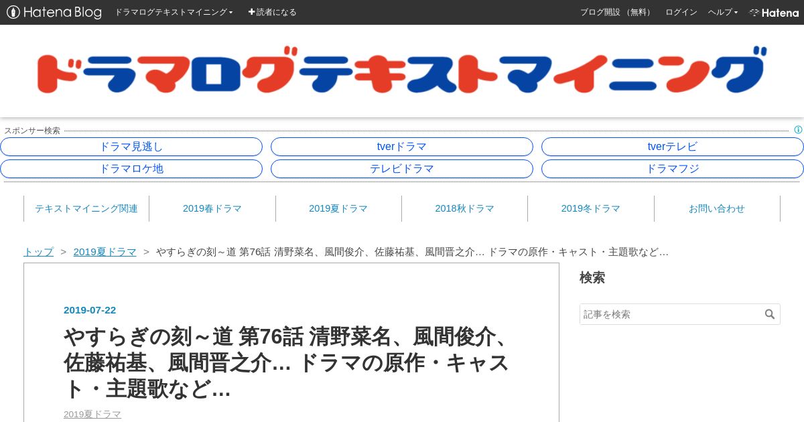Select the tverテレビ sponsor search
Screen dimensions: 804x422
673,147
